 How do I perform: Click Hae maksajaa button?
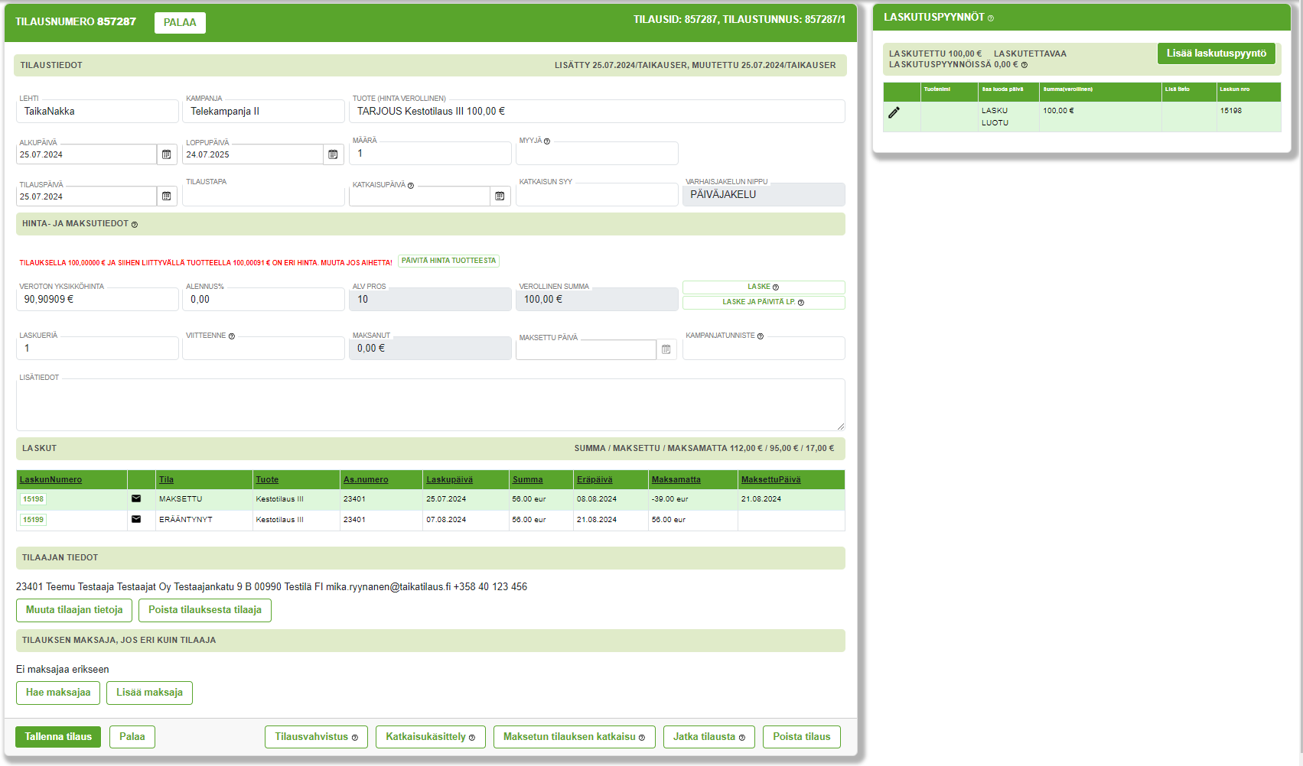58,693
